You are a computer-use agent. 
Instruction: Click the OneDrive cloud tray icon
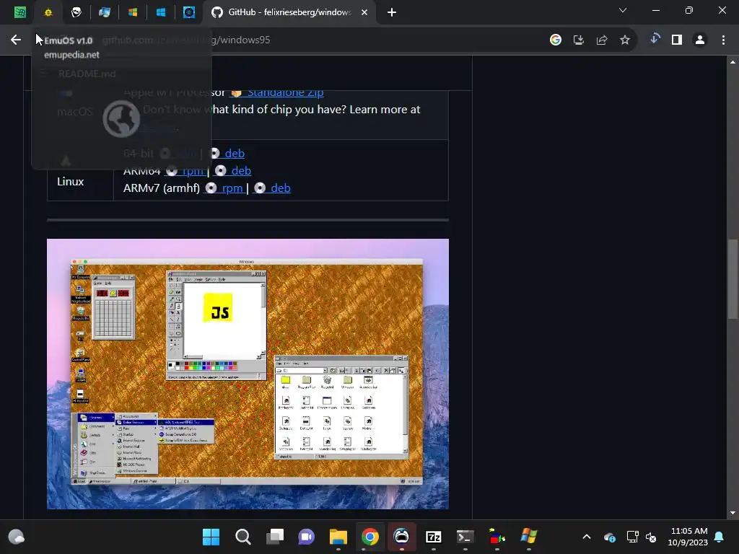[x=609, y=537]
